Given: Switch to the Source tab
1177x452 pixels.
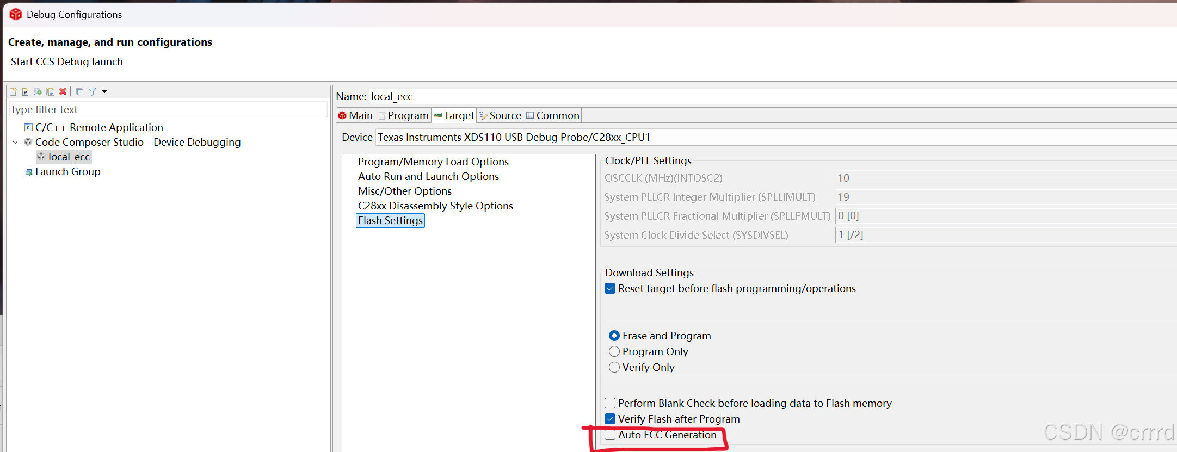Looking at the screenshot, I should pos(500,115).
